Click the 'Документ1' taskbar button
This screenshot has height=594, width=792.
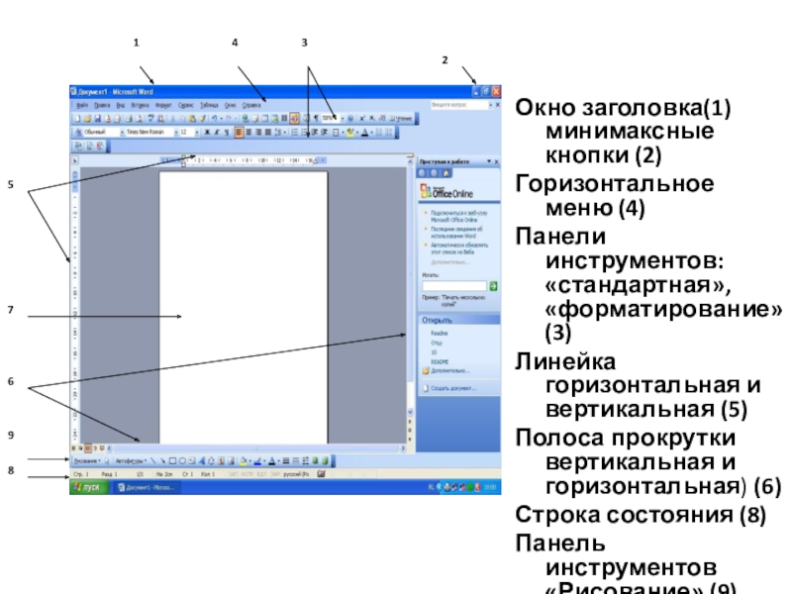point(147,487)
